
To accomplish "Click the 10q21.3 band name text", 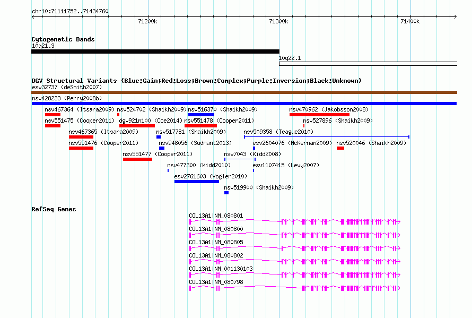I will (43, 46).
